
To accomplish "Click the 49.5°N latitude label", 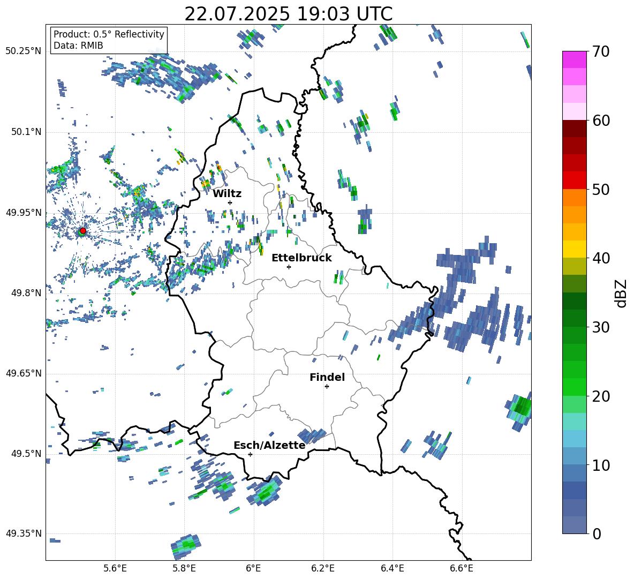I will click(x=26, y=454).
